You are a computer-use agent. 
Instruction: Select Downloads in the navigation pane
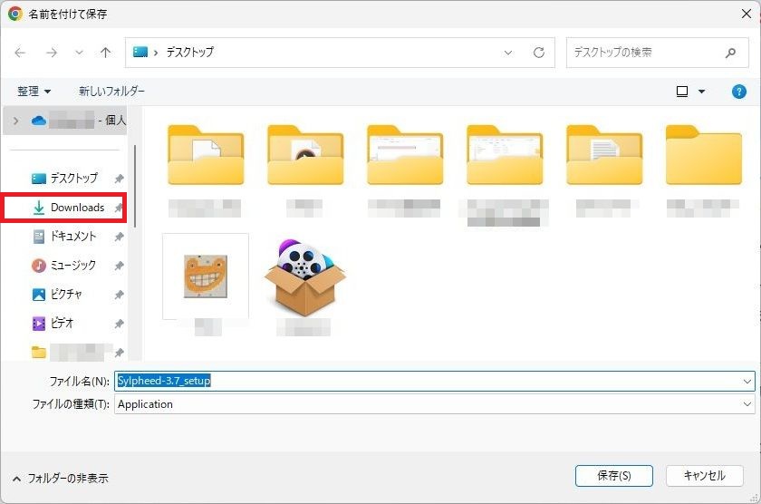click(x=76, y=208)
